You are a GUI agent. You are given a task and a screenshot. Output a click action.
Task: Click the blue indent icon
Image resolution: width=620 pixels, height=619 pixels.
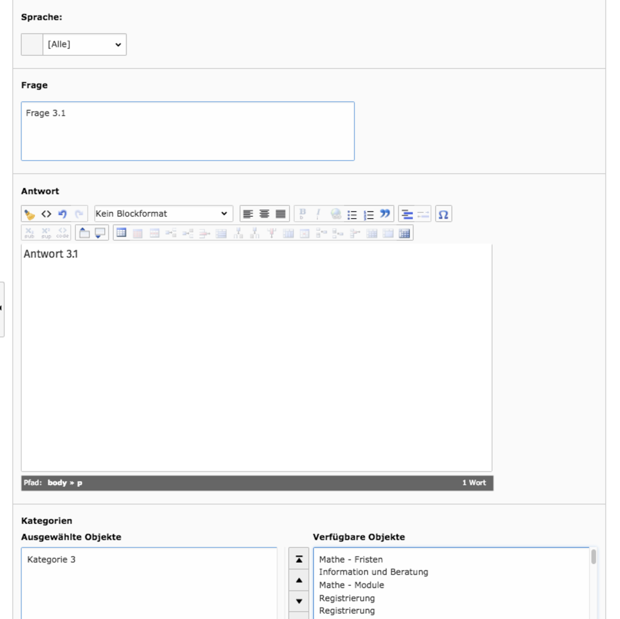[x=407, y=214]
